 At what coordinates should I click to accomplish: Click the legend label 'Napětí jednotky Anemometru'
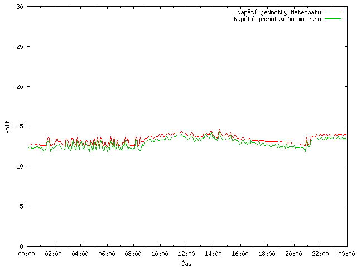click(x=277, y=19)
